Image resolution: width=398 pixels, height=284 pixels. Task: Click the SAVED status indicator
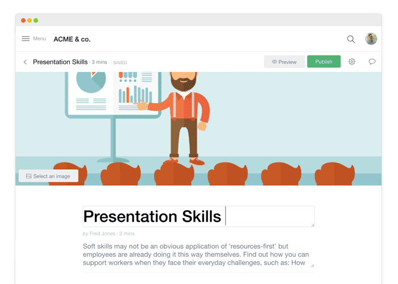(120, 62)
